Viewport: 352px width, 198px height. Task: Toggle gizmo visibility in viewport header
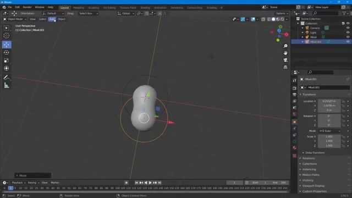[x=243, y=19]
